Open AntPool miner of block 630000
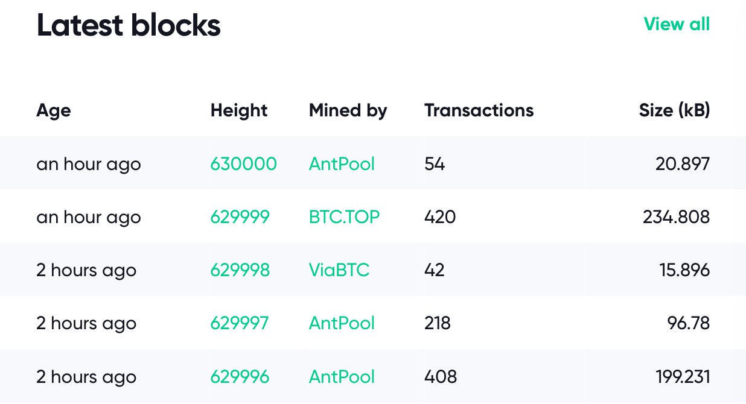Screen dimensions: 746x404 pos(342,163)
